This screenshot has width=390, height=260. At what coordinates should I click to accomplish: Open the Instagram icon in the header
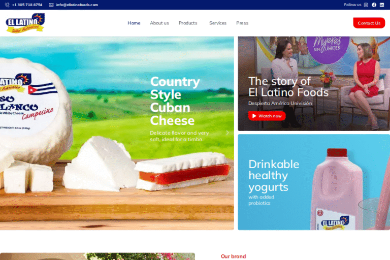tap(366, 5)
